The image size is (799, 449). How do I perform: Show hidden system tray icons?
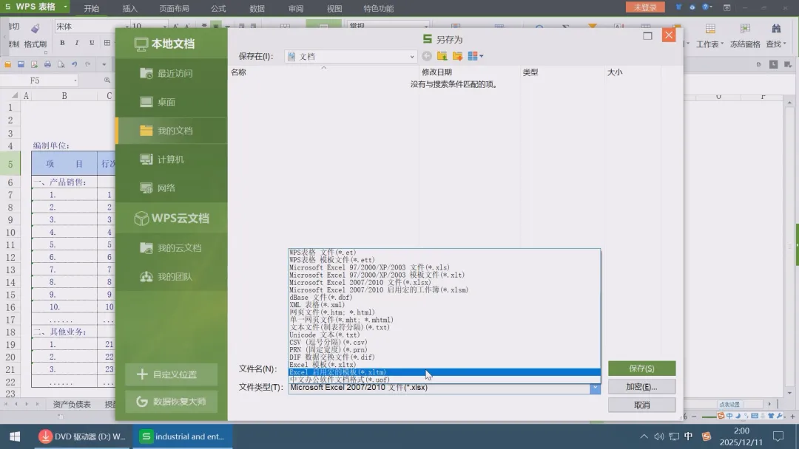point(644,436)
